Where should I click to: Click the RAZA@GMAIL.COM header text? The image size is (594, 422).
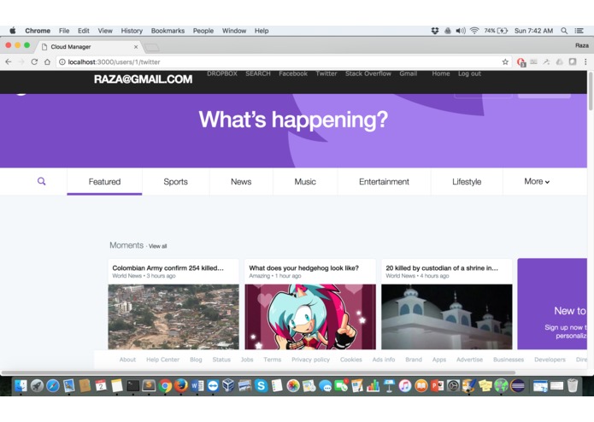pyautogui.click(x=143, y=79)
